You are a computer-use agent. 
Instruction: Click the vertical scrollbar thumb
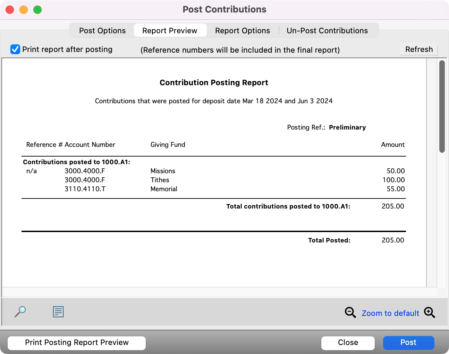[442, 106]
